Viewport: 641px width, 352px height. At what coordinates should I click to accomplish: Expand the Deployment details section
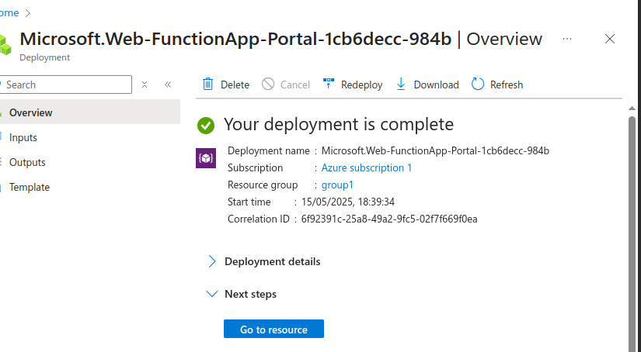(x=212, y=261)
